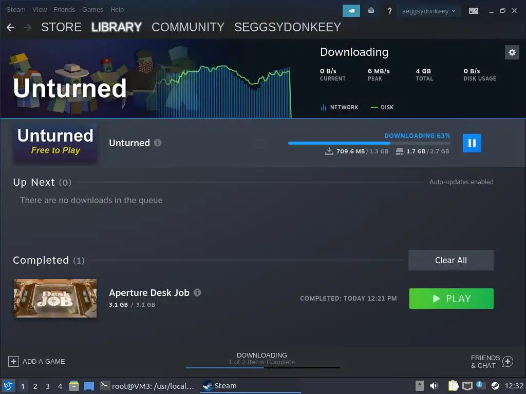Click the Downloading heading in banner
Viewport: 526px width, 394px height.
click(354, 52)
